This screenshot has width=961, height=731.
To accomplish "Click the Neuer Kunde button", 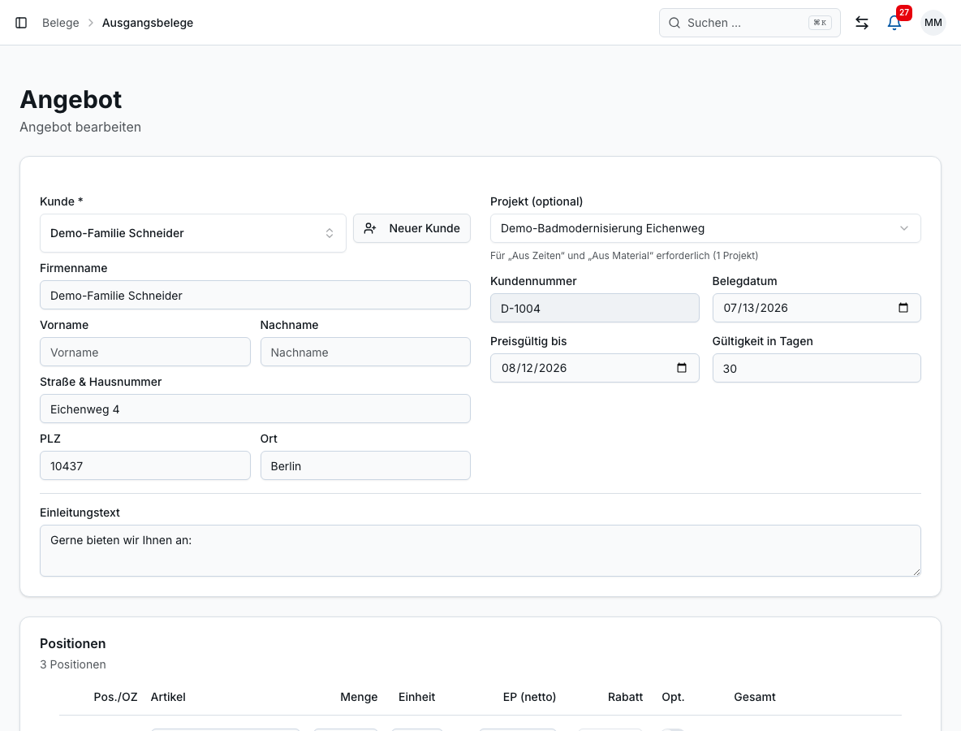I will [412, 228].
